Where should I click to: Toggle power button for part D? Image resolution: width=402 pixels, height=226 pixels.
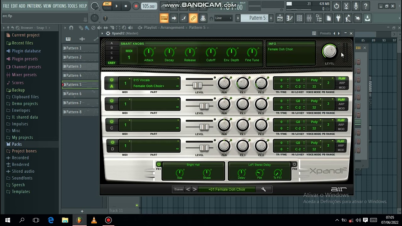(112, 143)
